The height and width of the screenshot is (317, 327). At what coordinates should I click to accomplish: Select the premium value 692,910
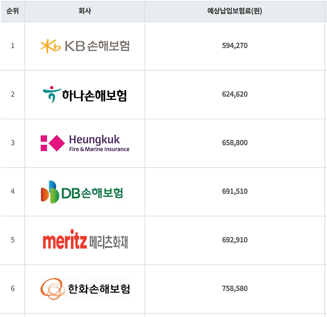[x=235, y=240]
